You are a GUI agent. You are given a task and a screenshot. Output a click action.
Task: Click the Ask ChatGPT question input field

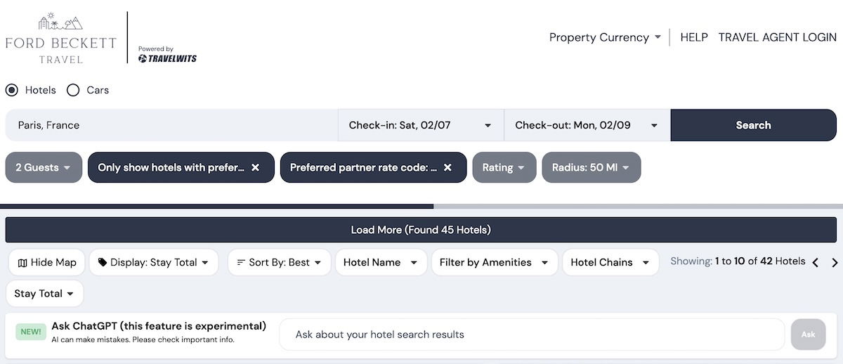pyautogui.click(x=531, y=334)
